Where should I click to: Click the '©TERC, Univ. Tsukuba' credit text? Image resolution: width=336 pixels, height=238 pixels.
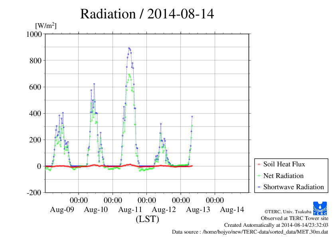288,212
